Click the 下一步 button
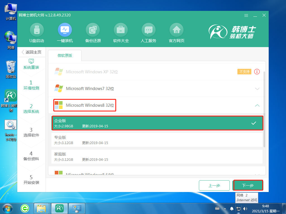 tap(248, 185)
